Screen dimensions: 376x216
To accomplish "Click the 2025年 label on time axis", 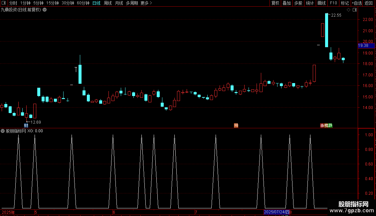I will [8, 212].
